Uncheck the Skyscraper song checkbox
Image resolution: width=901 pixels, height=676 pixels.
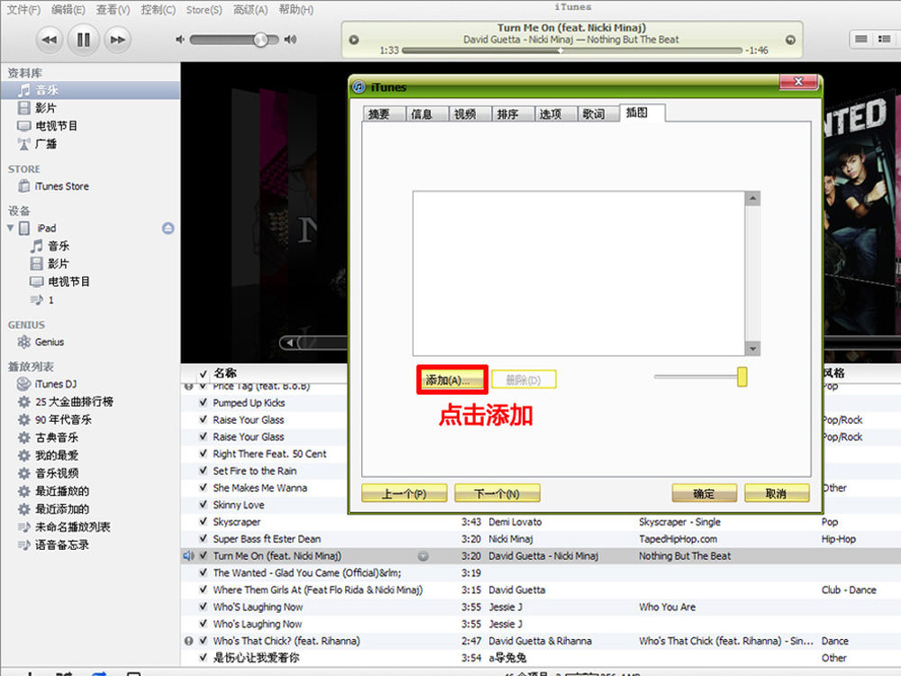click(x=203, y=521)
